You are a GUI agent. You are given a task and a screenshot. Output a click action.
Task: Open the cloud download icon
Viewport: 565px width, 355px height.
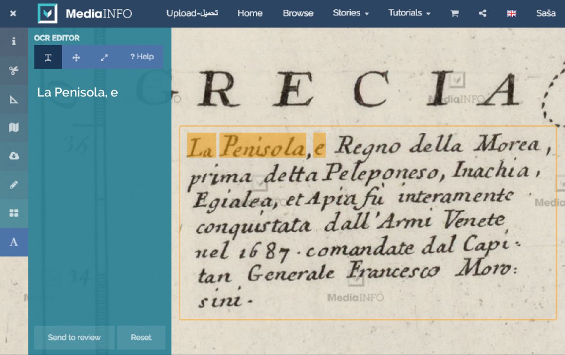pyautogui.click(x=14, y=156)
